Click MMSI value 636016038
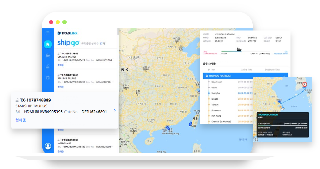Image resolution: width=320 pixels, height=169 pixels. (220, 38)
